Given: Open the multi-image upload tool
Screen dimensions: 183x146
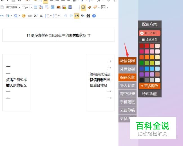Looking at the screenshot, I should point(41,7).
